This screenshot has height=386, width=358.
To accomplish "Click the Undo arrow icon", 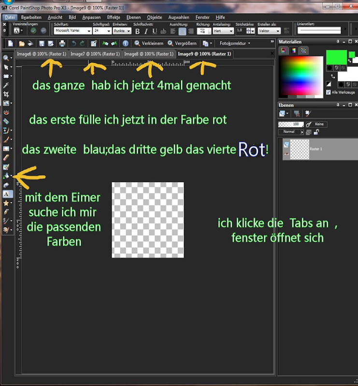I will (73, 43).
